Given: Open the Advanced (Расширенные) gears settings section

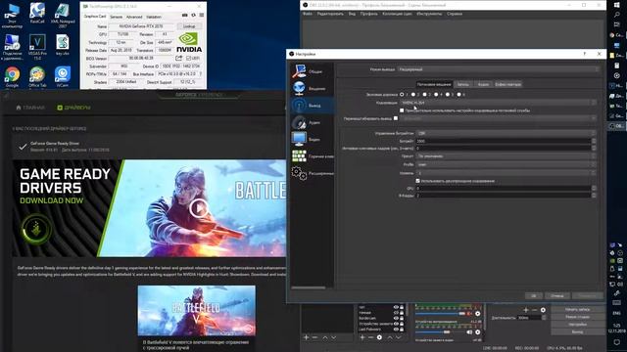Looking at the screenshot, I should (x=299, y=173).
